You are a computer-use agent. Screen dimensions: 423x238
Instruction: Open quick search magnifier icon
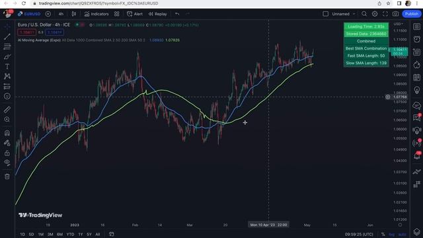[x=364, y=14]
